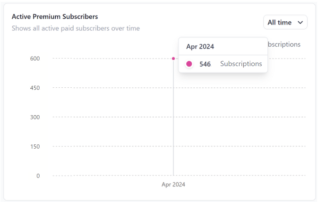The image size is (318, 202).
Task: Click the "Shows all active paid subscribers" subtitle
Action: click(x=76, y=28)
